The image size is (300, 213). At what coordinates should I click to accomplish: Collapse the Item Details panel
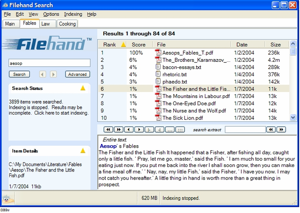[x=83, y=151]
